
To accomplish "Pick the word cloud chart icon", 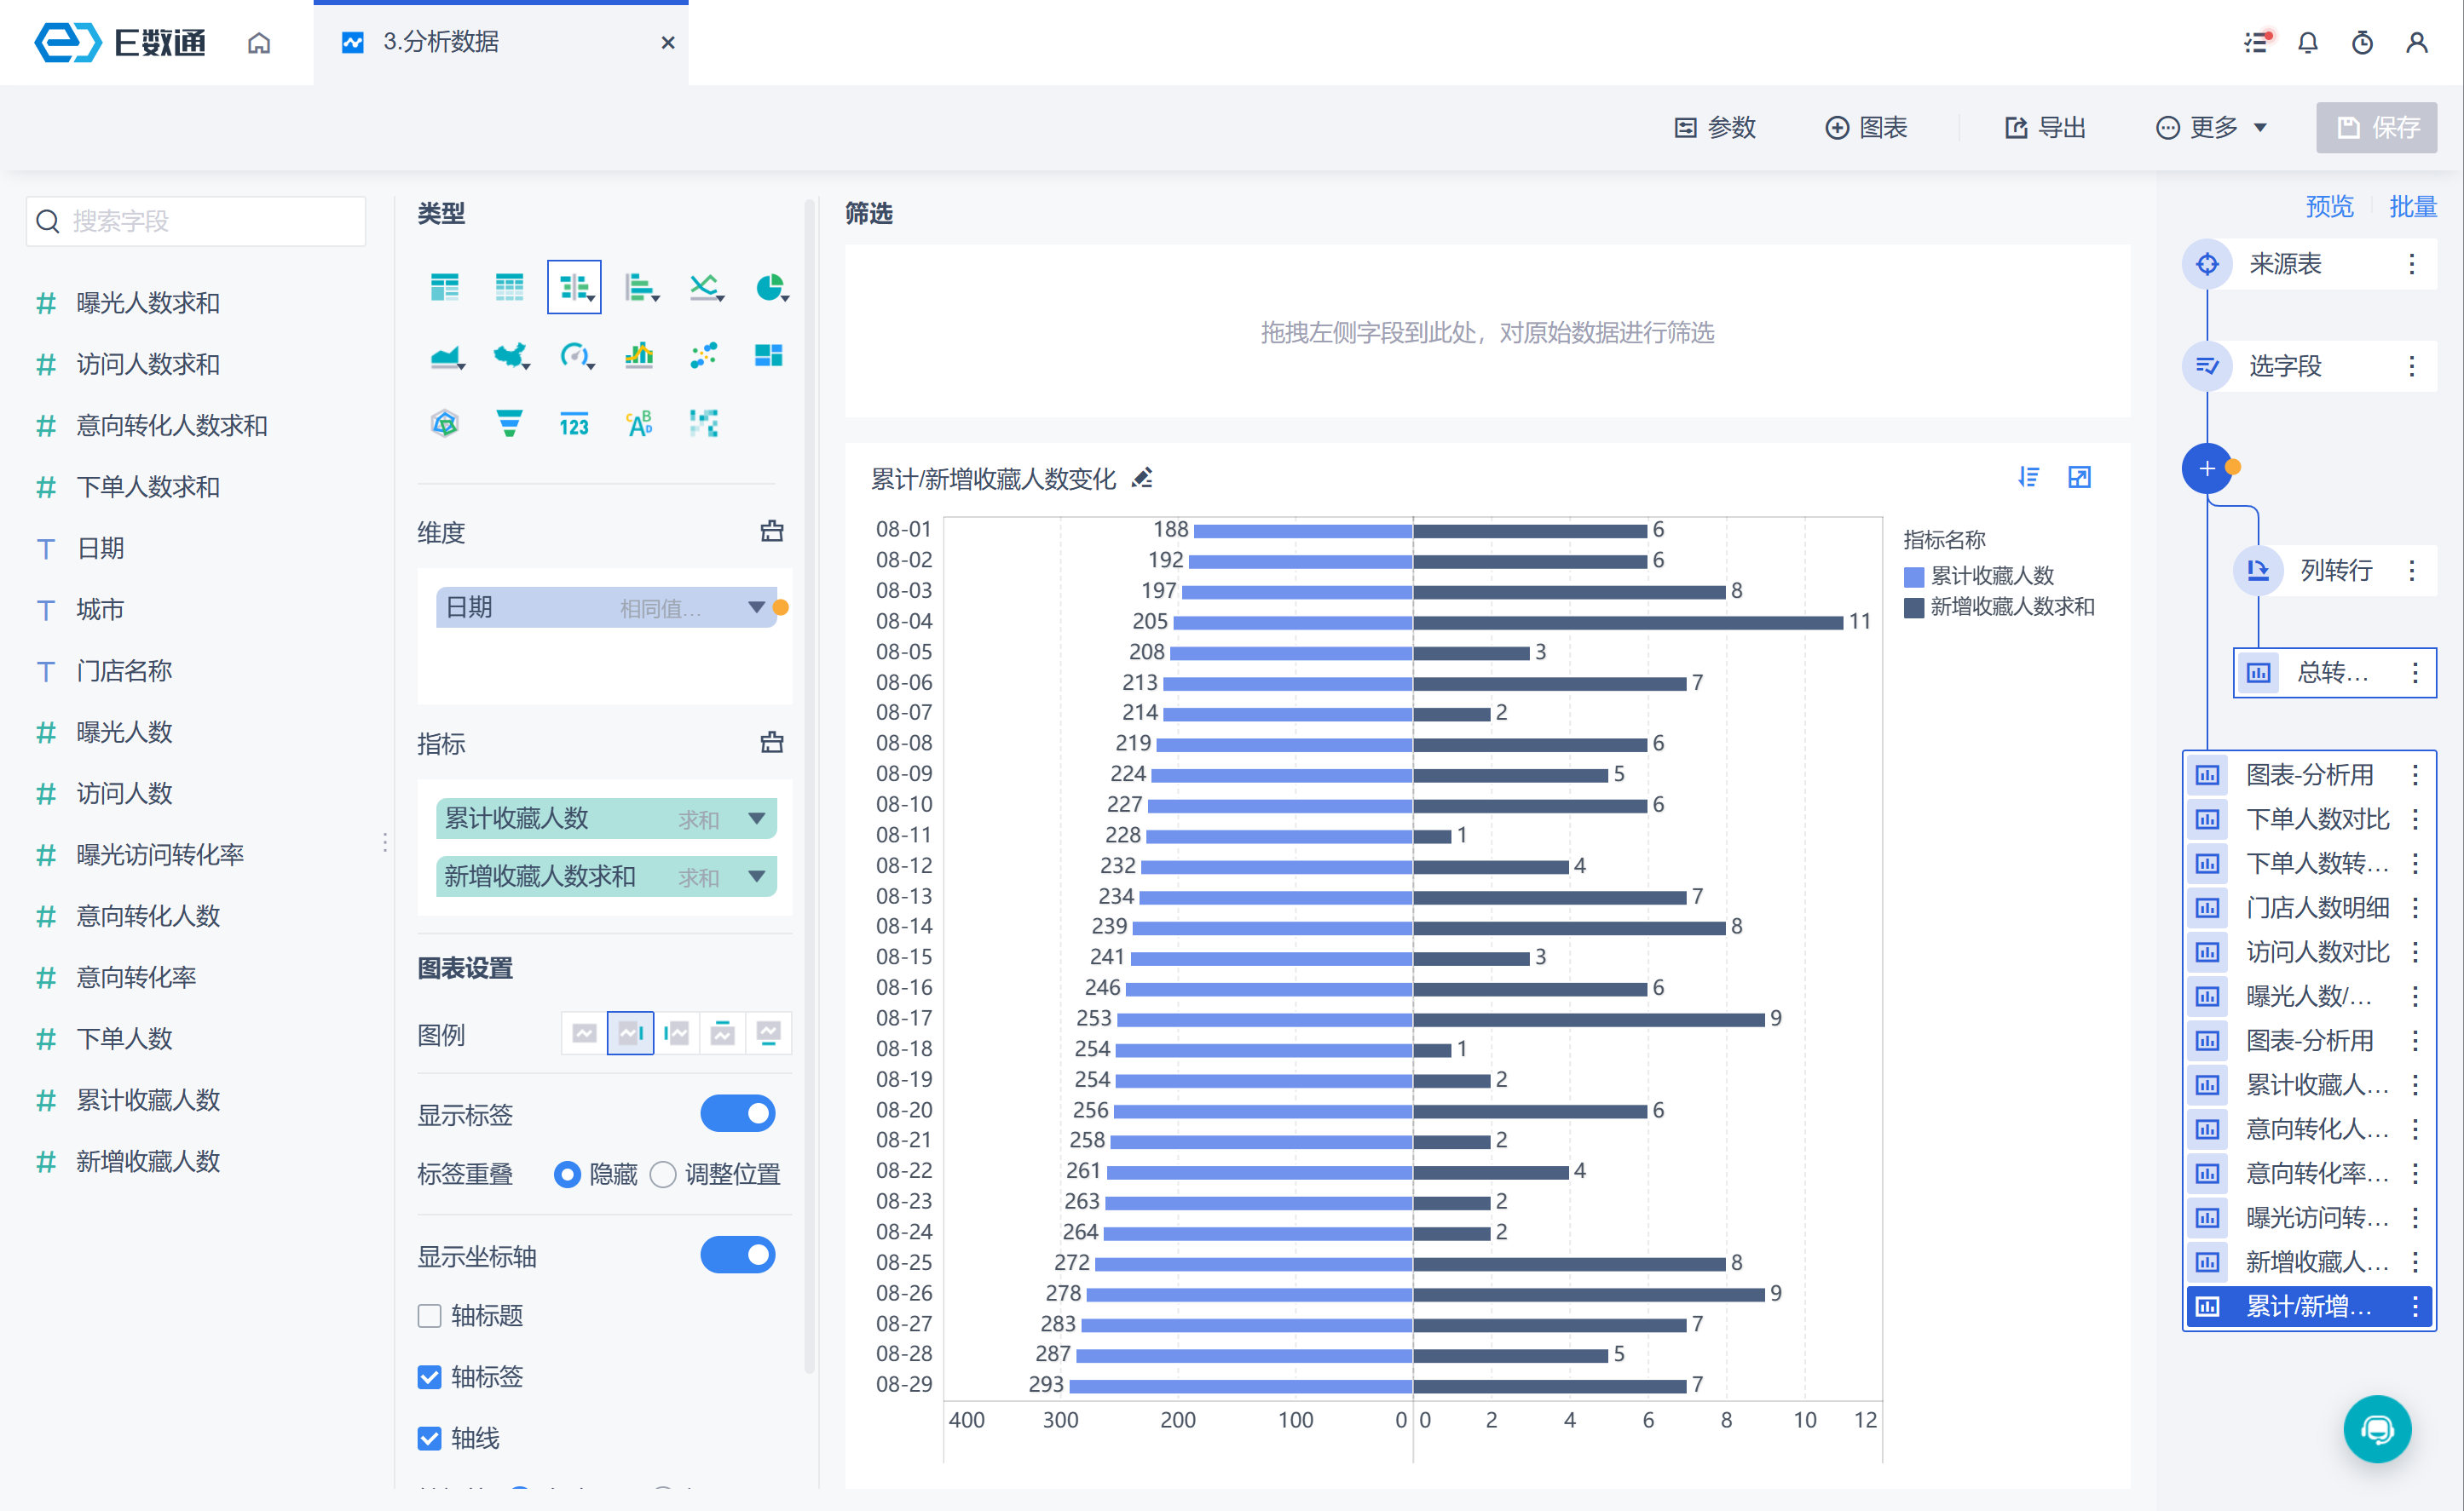I will coord(639,423).
